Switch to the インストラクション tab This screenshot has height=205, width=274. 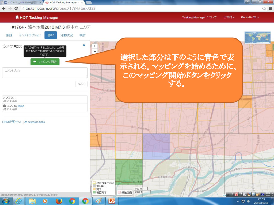click(30, 35)
